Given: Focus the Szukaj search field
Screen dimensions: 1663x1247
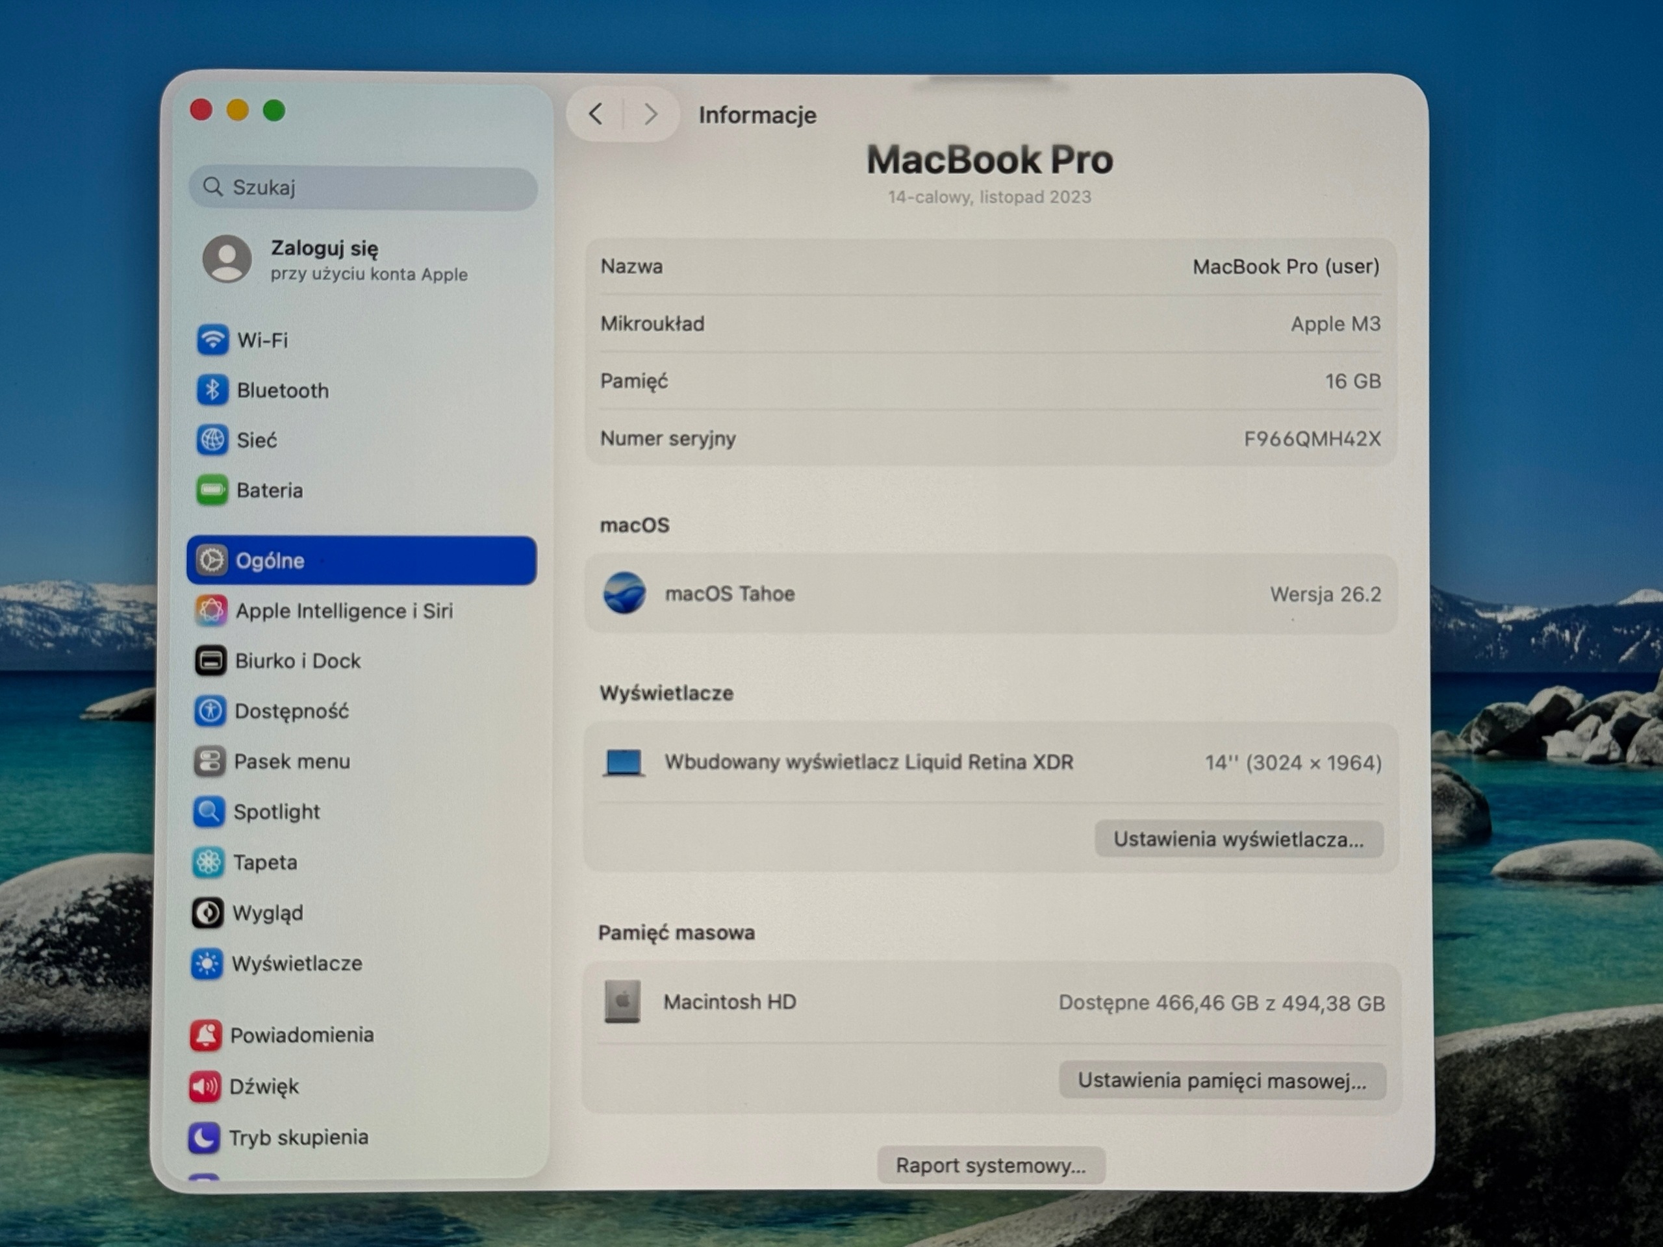Looking at the screenshot, I should pos(363,187).
